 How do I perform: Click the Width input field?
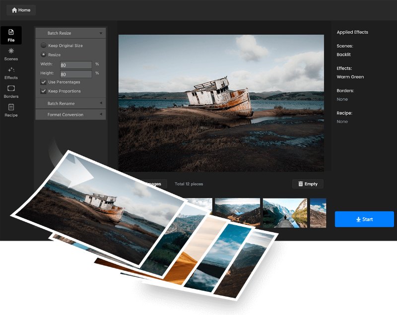[75, 65]
